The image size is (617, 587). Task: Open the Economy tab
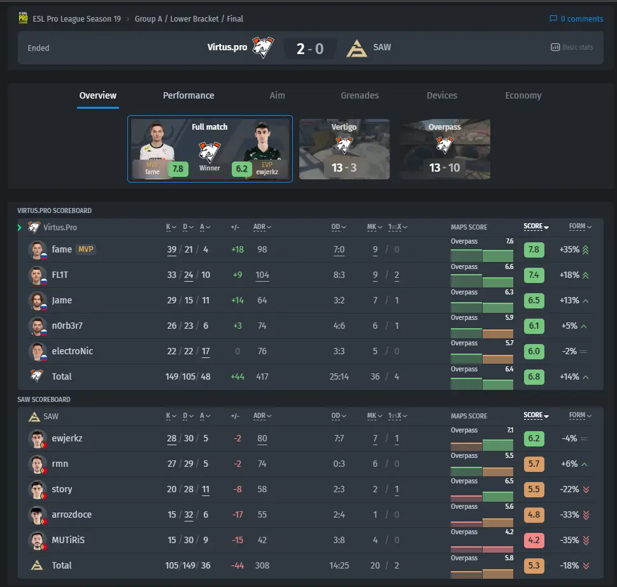[523, 96]
